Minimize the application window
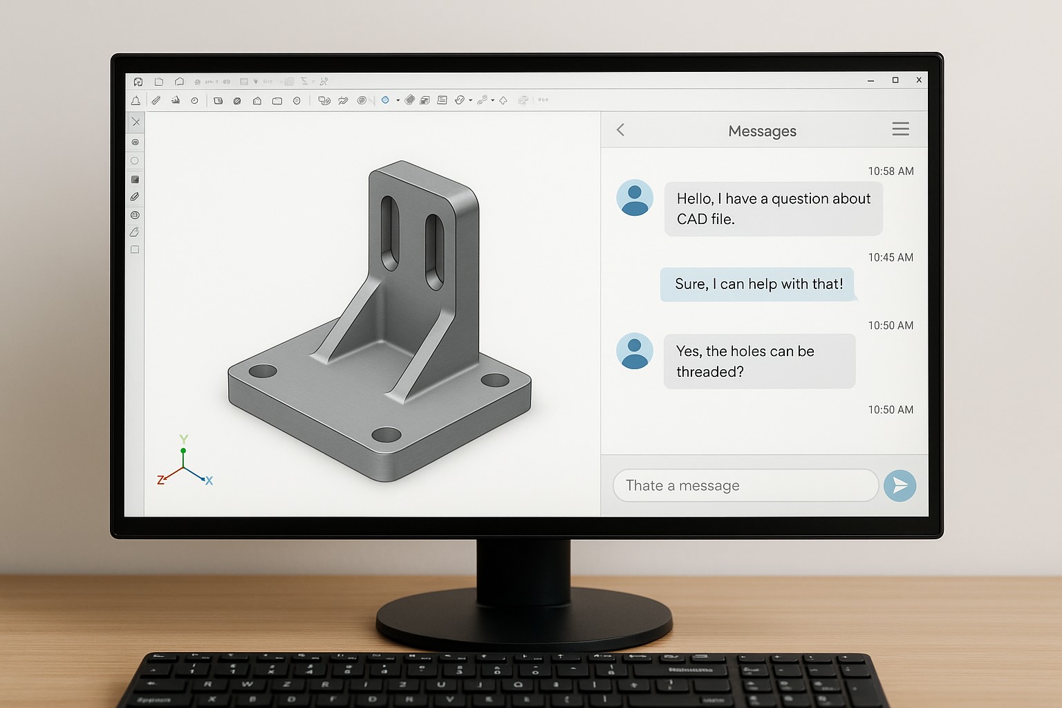Image resolution: width=1062 pixels, height=708 pixels. click(871, 81)
